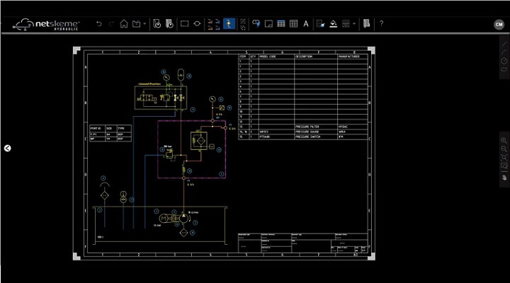The image size is (510, 283).
Task: Select the HYDAC manufacturer cell
Action: point(353,127)
